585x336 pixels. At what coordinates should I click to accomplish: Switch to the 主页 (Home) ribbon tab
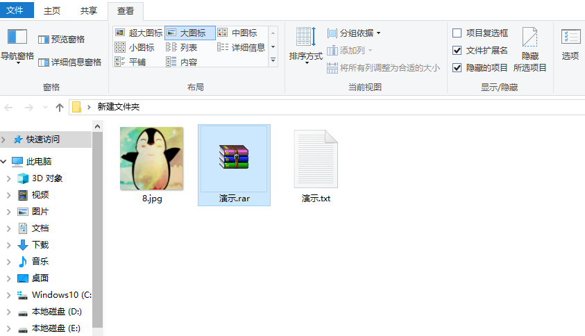click(51, 10)
